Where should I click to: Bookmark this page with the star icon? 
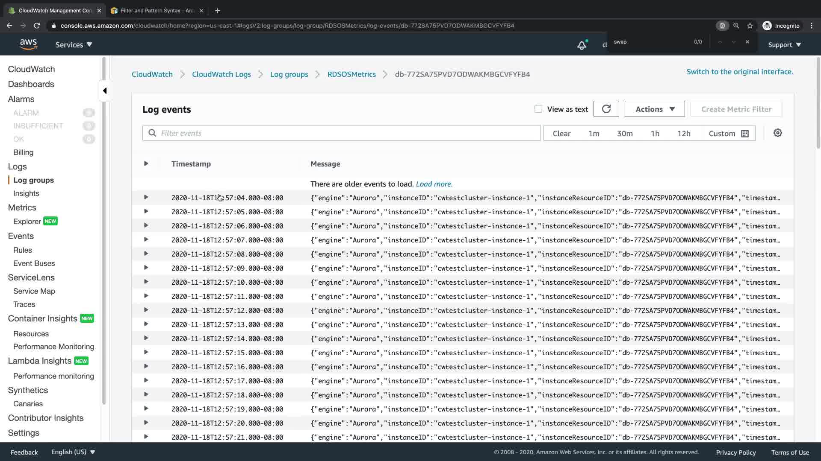[x=750, y=26]
